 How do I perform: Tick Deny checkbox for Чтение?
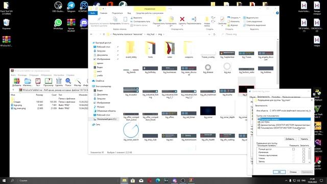tap(303, 158)
